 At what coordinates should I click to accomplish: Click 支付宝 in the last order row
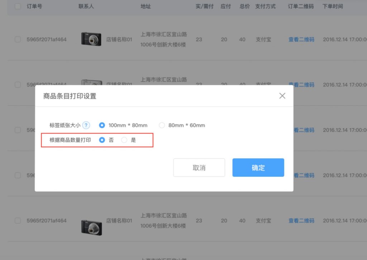[263, 221]
